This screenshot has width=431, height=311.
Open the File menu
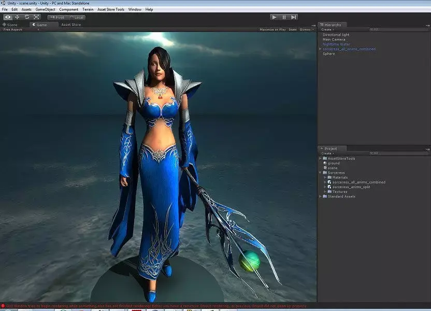[x=5, y=9]
